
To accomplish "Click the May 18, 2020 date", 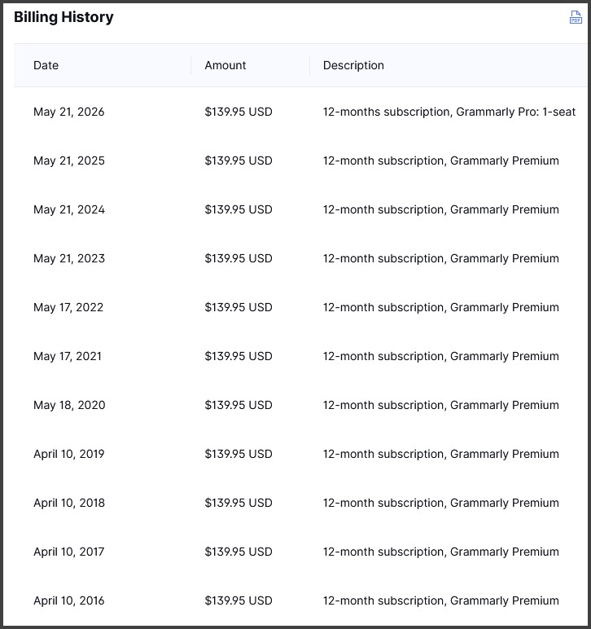I will click(69, 405).
